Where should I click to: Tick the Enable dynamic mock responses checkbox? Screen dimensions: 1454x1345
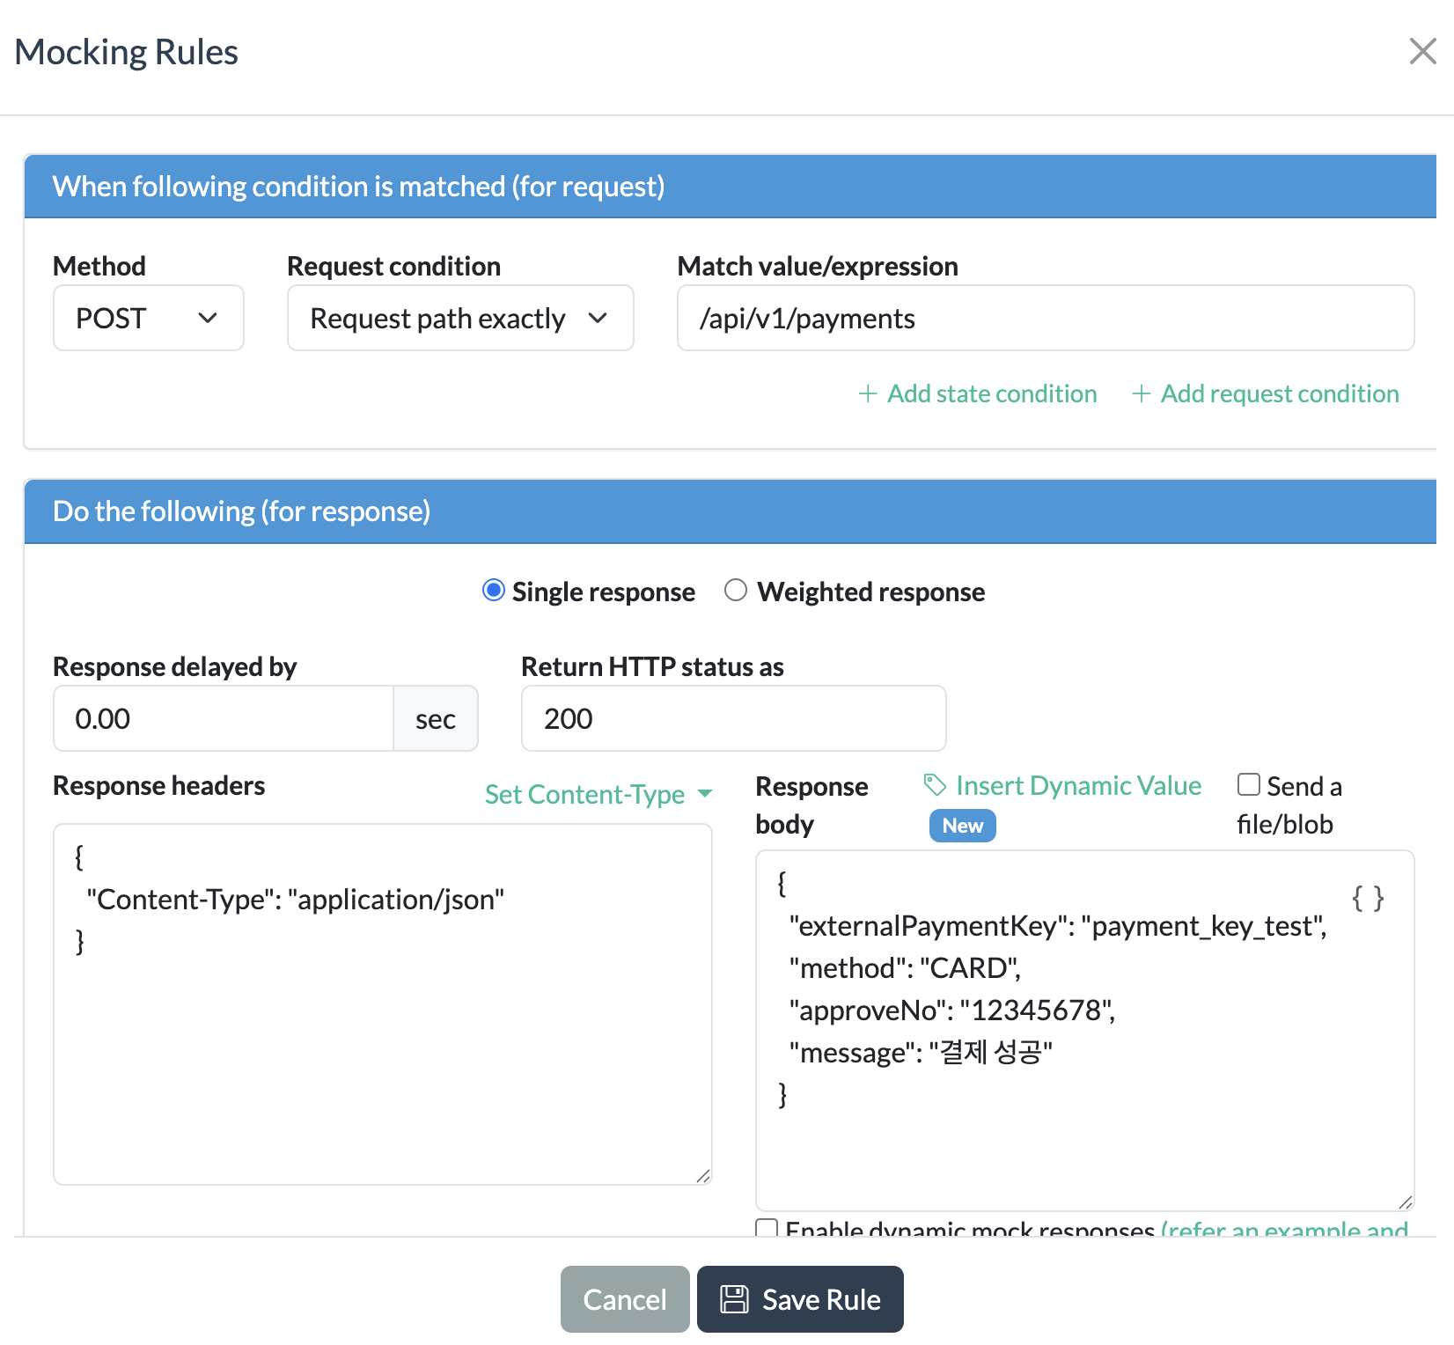click(x=767, y=1228)
